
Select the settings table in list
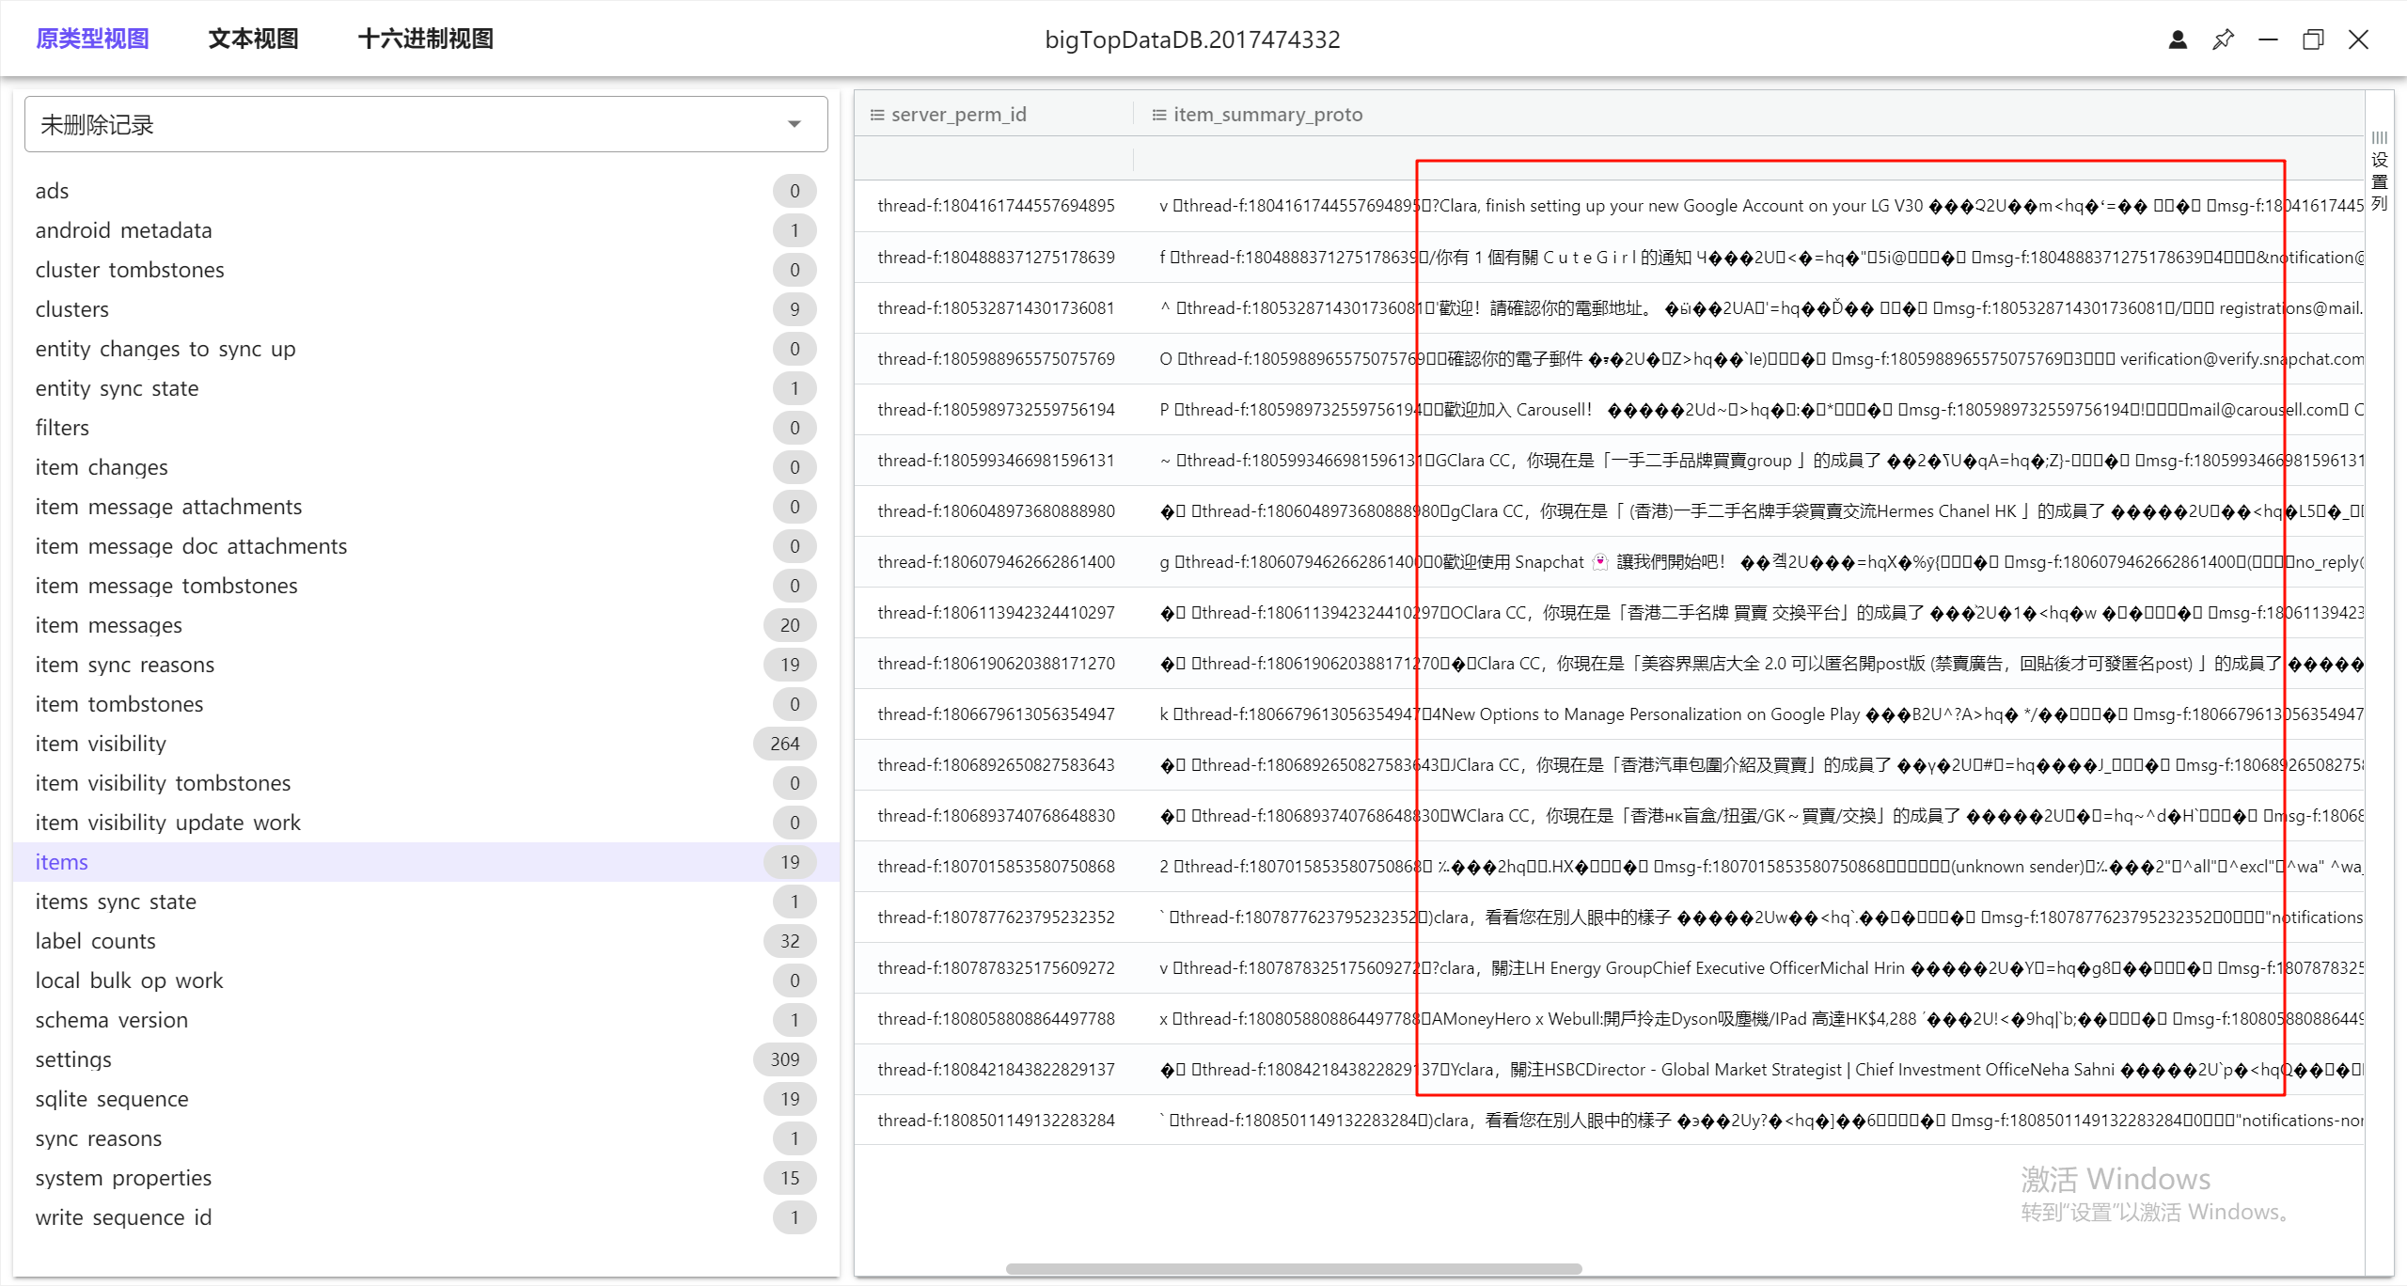tap(73, 1059)
